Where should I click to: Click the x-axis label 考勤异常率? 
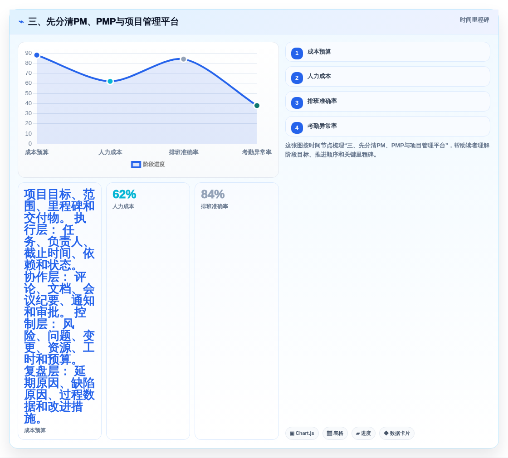pyautogui.click(x=257, y=152)
